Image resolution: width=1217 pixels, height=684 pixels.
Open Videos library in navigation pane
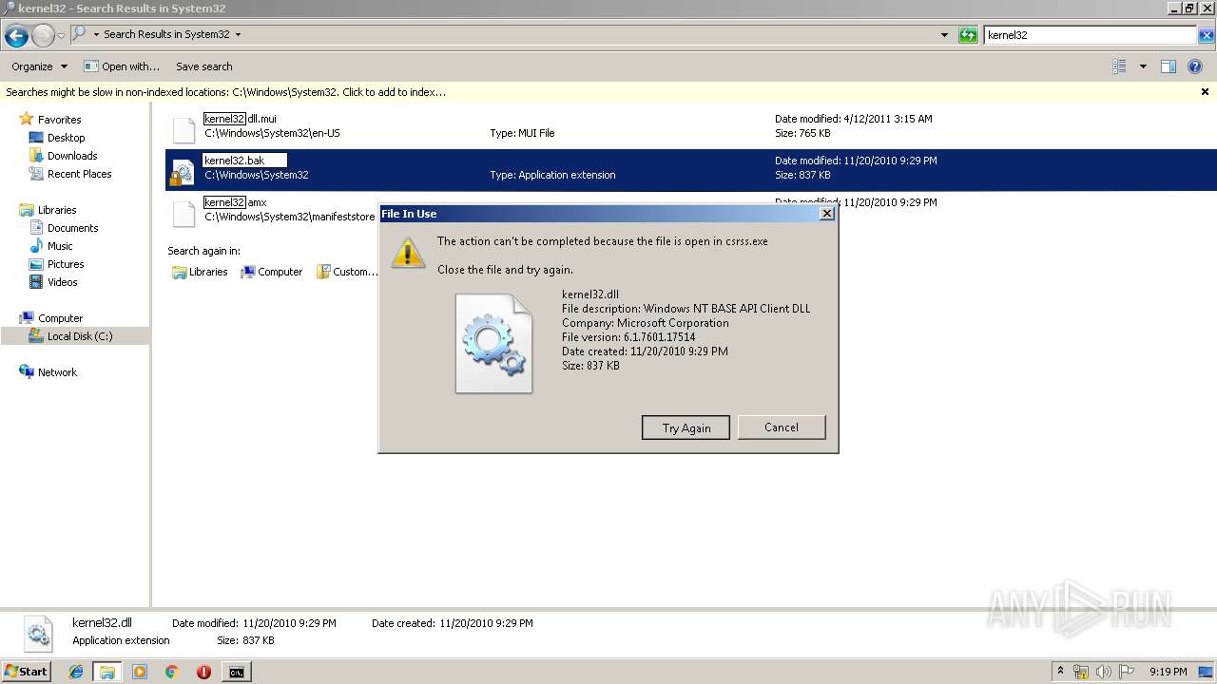pos(63,282)
